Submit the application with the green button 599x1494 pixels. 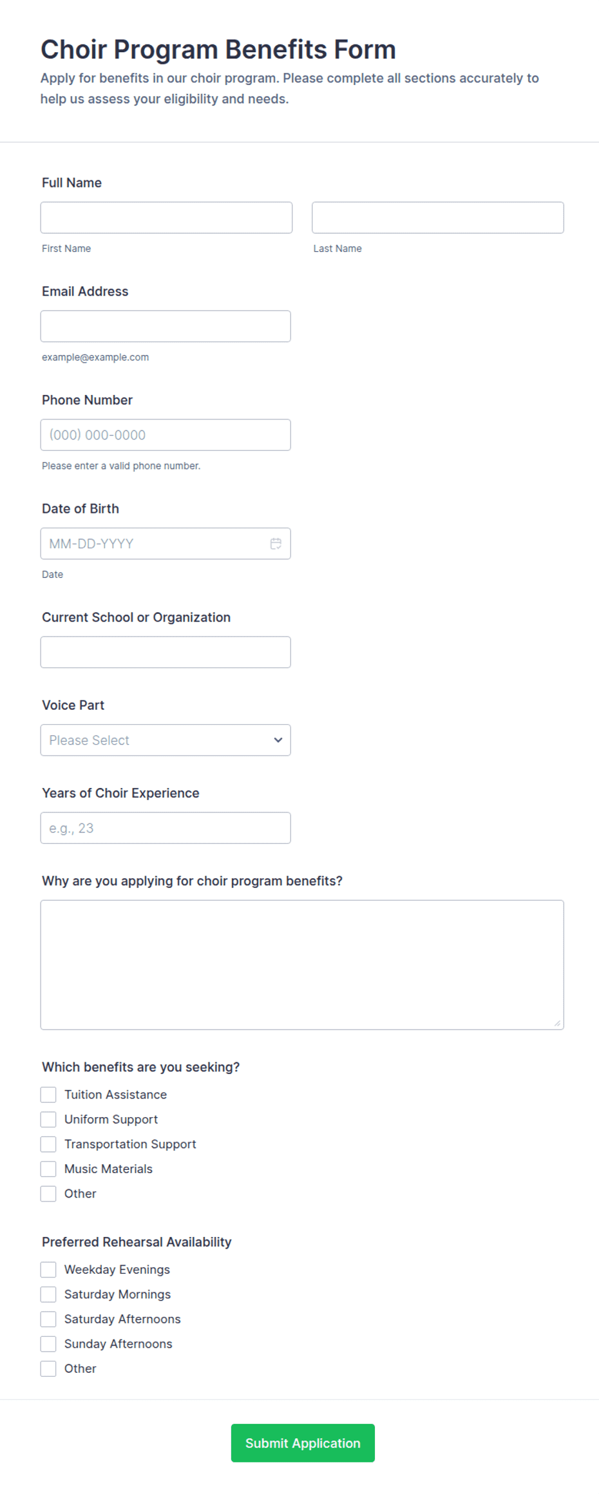tap(303, 1443)
